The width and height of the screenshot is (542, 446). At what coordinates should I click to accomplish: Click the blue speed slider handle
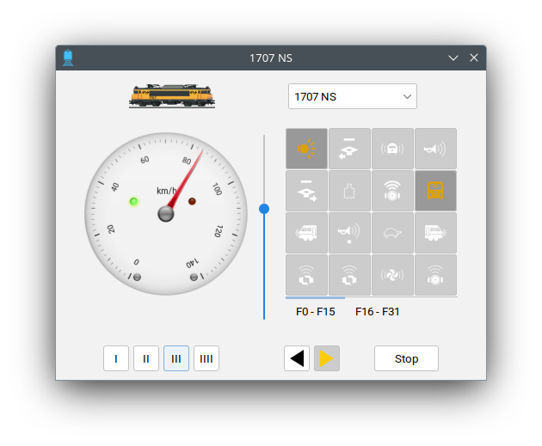[x=264, y=209]
